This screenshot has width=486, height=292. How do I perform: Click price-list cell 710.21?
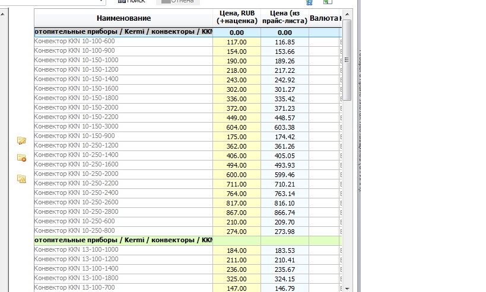click(x=285, y=184)
